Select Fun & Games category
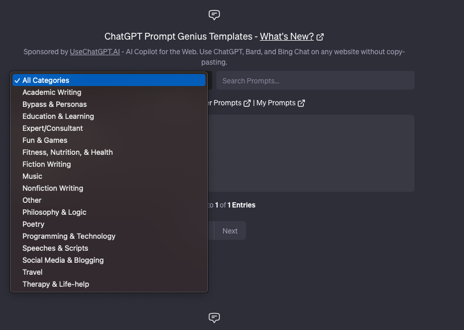 coord(109,140)
